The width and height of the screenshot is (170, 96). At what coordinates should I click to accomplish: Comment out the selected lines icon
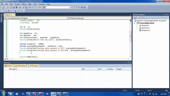click(x=19, y=11)
